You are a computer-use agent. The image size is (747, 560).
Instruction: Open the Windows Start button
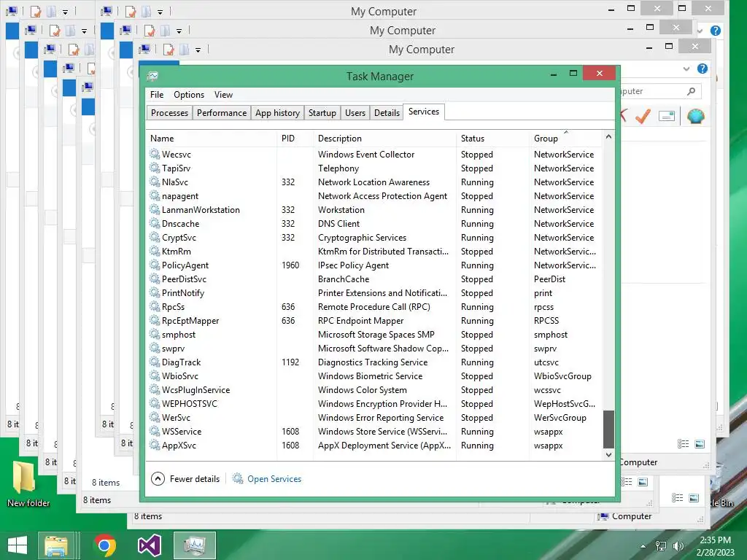(18, 545)
